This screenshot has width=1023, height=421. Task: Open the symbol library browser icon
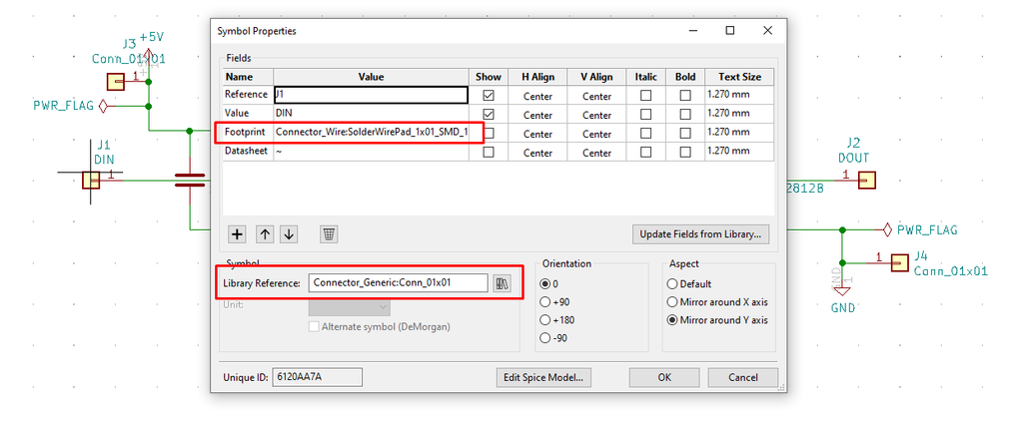tap(502, 283)
